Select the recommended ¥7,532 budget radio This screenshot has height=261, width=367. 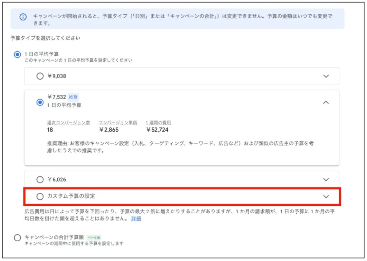(40, 102)
